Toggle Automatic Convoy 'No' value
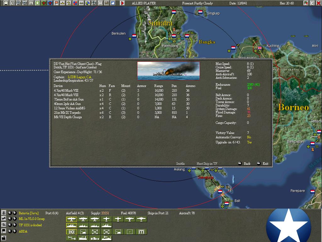Viewport: 322px width, 242px height. coord(249,137)
